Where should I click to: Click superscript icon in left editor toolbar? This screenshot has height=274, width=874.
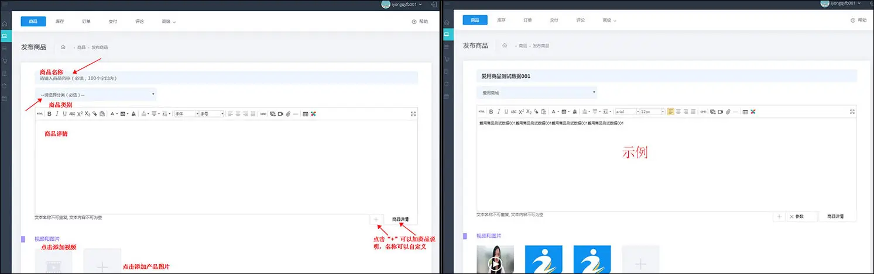[80, 114]
